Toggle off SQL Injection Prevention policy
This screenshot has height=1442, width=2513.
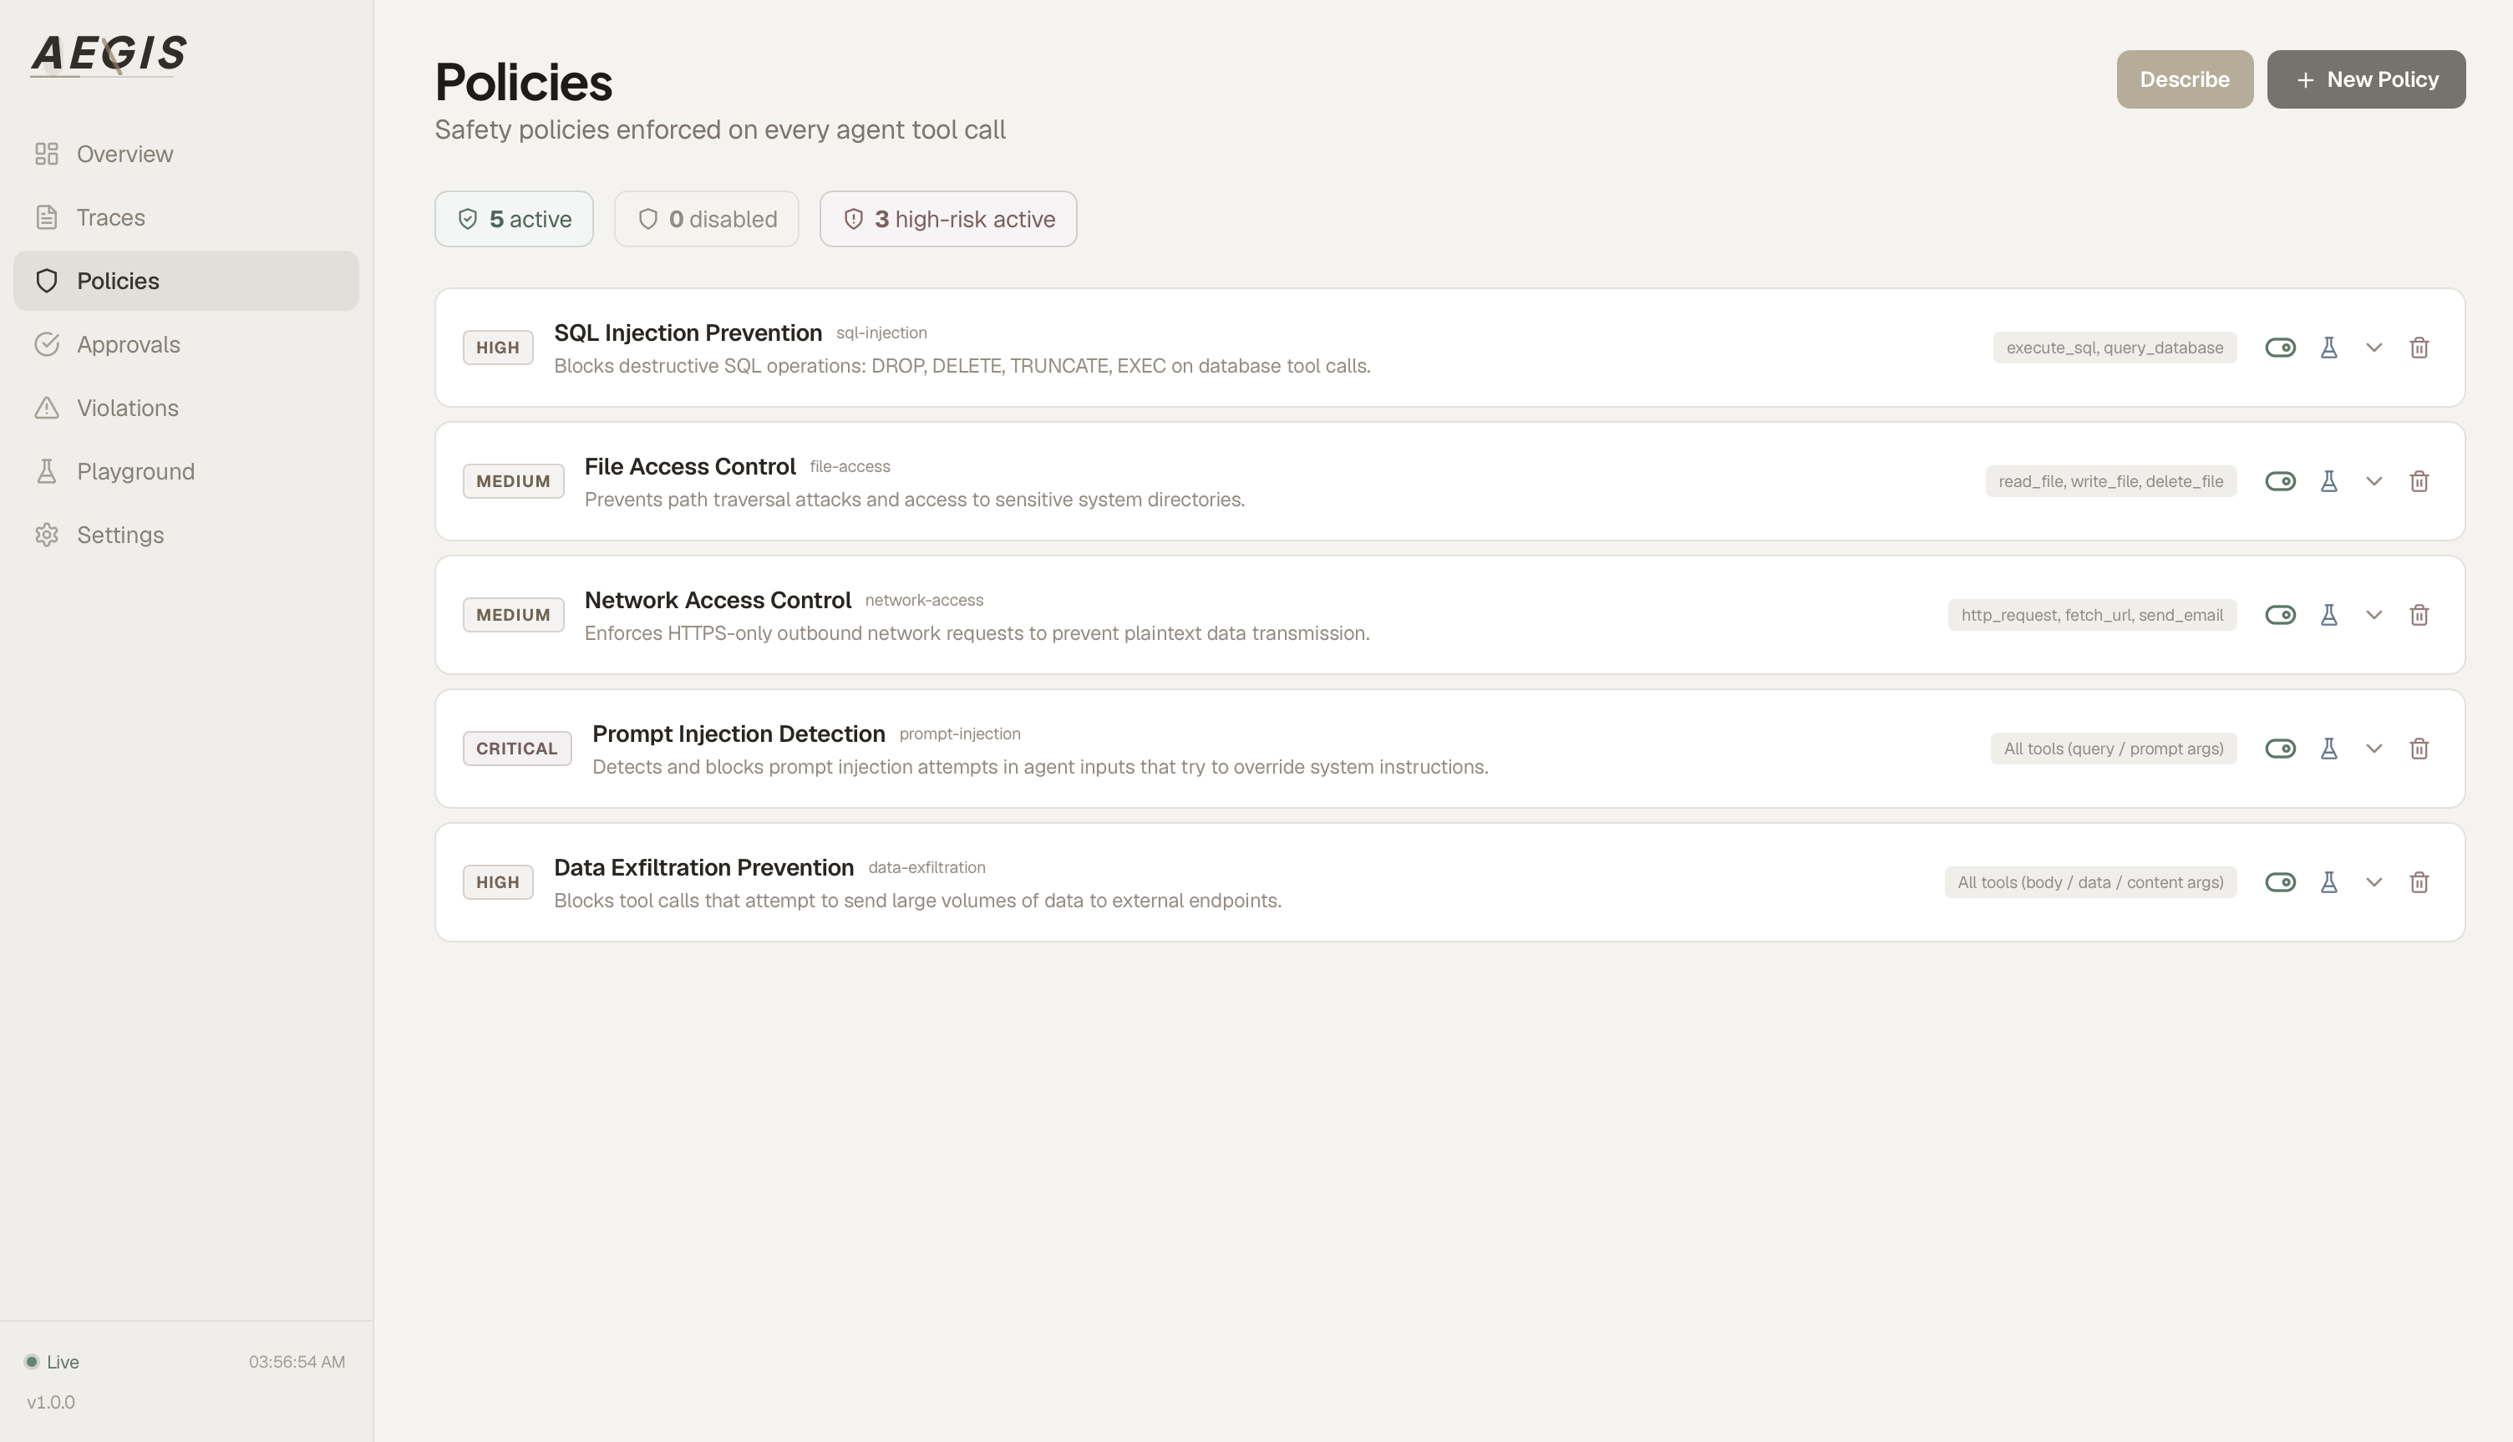pyautogui.click(x=2280, y=348)
